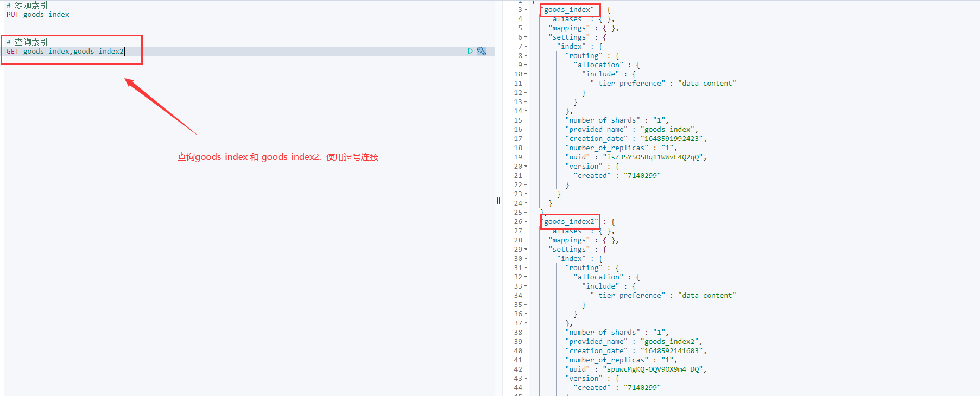Click the "uuid" entry on line 19
Screen dimensions: 980x396
tap(636, 157)
